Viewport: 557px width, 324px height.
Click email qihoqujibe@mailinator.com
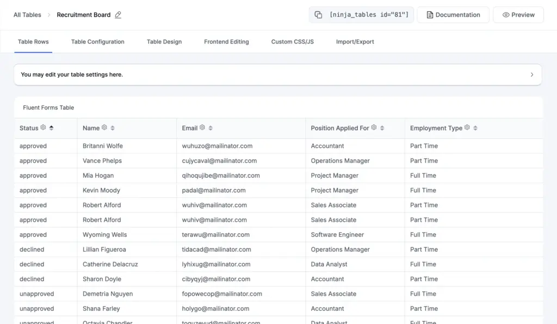click(221, 176)
